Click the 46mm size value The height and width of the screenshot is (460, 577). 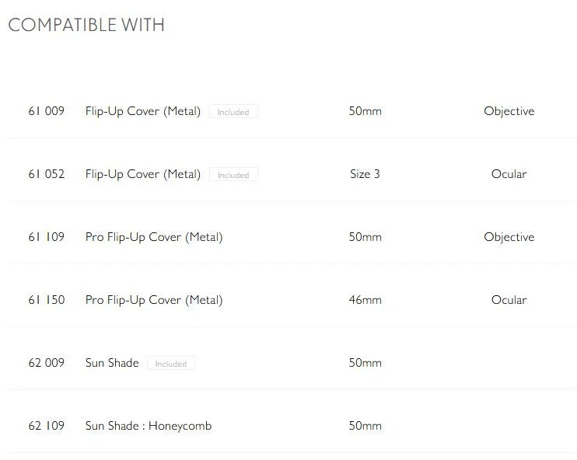[365, 300]
